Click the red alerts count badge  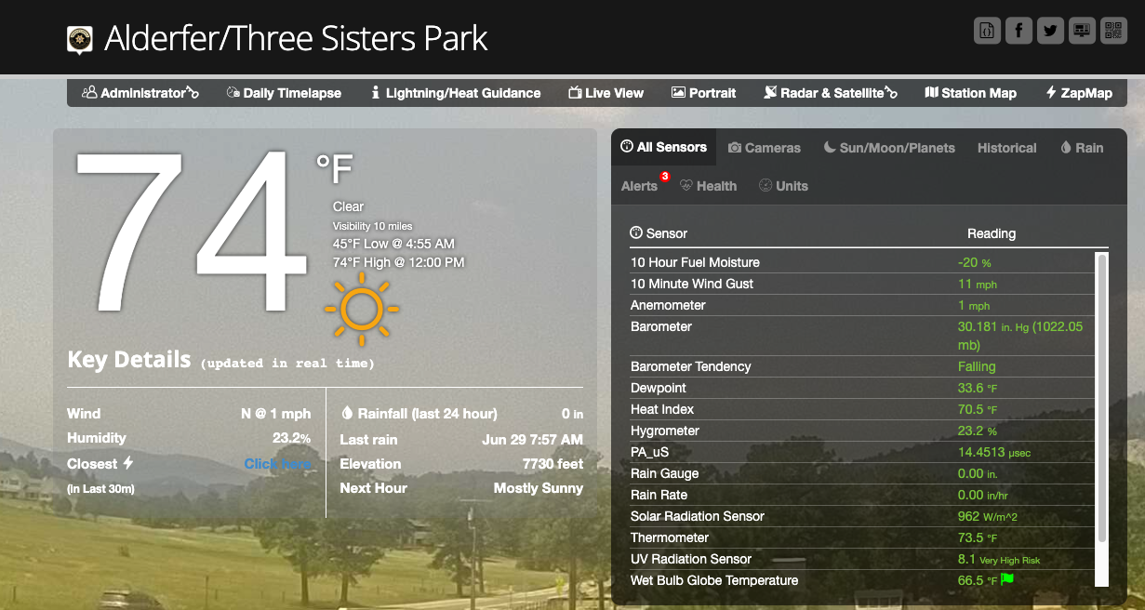coord(665,176)
